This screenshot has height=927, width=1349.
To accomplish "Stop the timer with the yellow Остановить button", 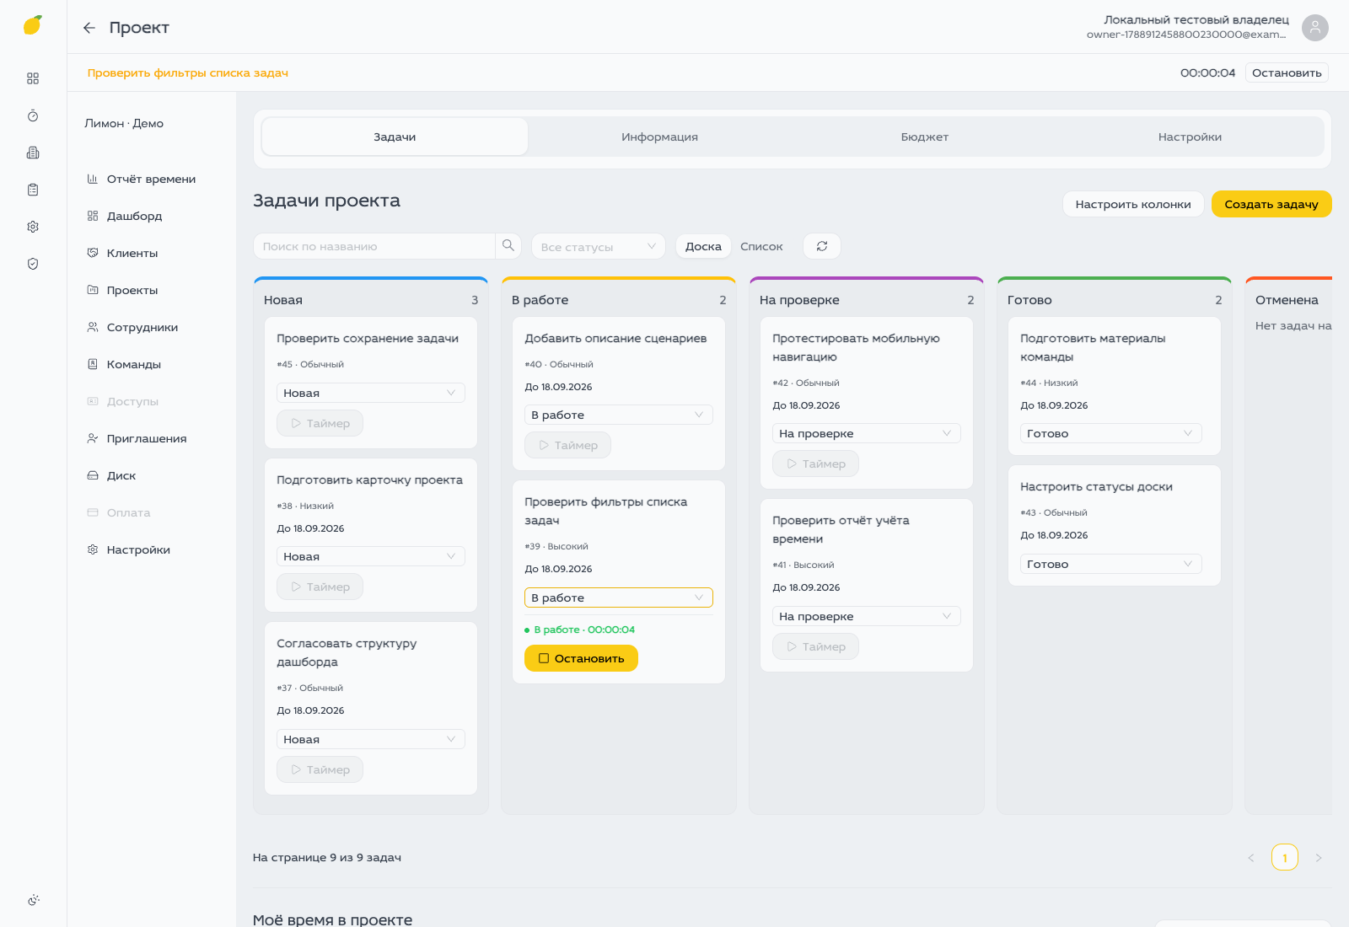I will click(x=581, y=658).
